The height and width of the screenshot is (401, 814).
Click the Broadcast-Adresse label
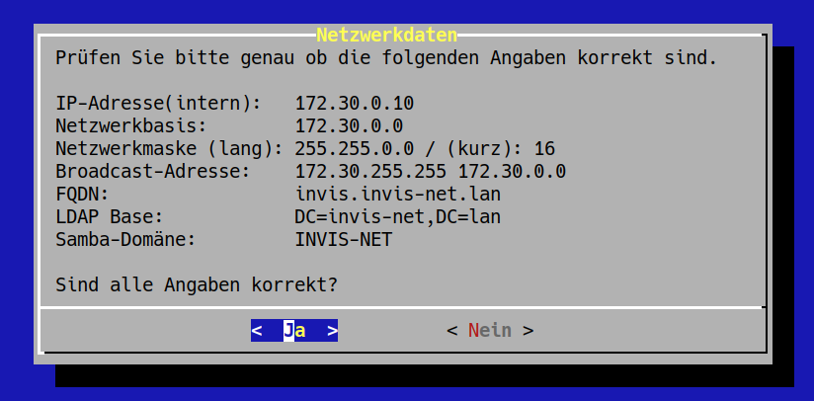pyautogui.click(x=152, y=171)
